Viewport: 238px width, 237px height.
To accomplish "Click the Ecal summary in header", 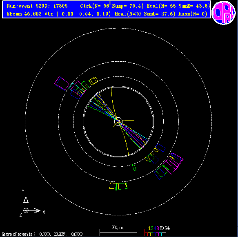I will click(x=178, y=6).
